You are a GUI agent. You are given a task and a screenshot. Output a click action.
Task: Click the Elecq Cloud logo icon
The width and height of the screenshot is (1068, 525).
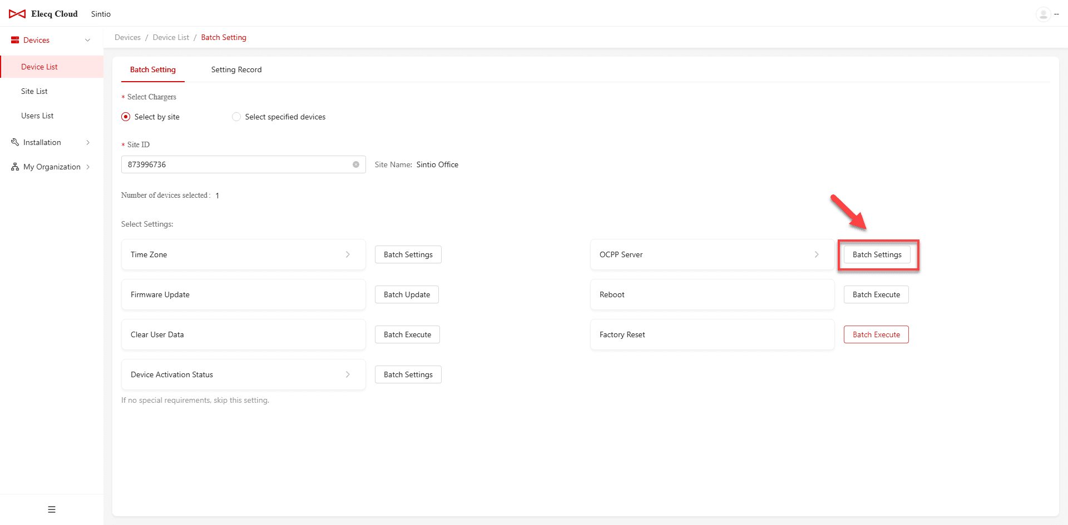point(17,14)
